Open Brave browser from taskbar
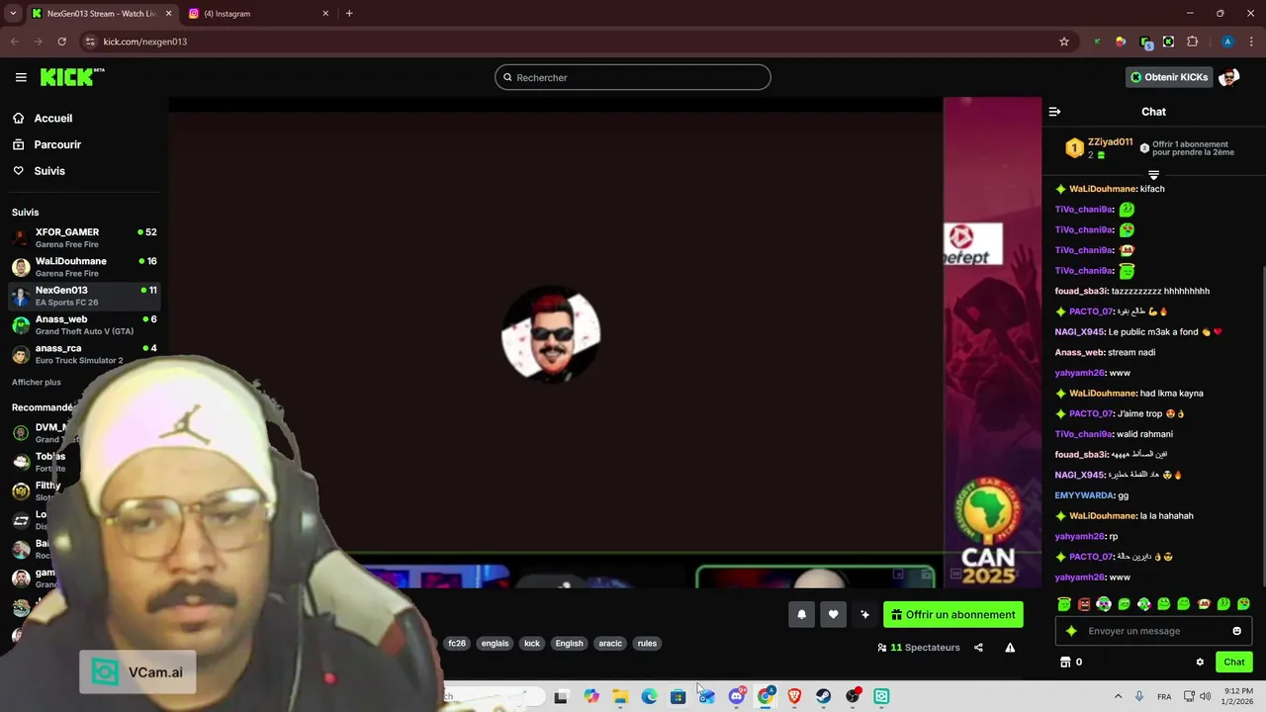The height and width of the screenshot is (712, 1266). (x=794, y=696)
